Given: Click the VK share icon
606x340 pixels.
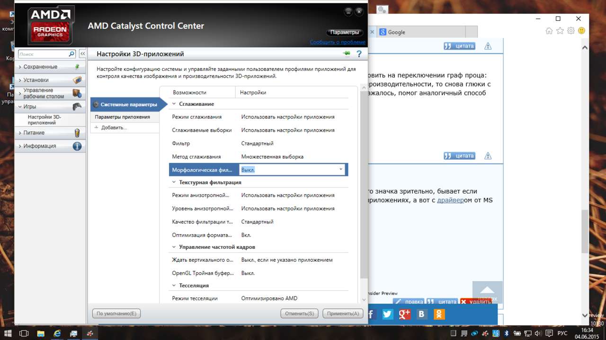Looking at the screenshot, I should 422,314.
